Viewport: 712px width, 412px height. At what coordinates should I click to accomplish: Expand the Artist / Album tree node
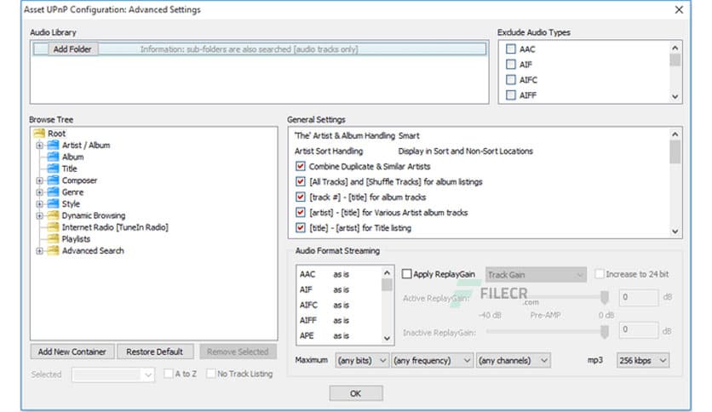click(39, 146)
